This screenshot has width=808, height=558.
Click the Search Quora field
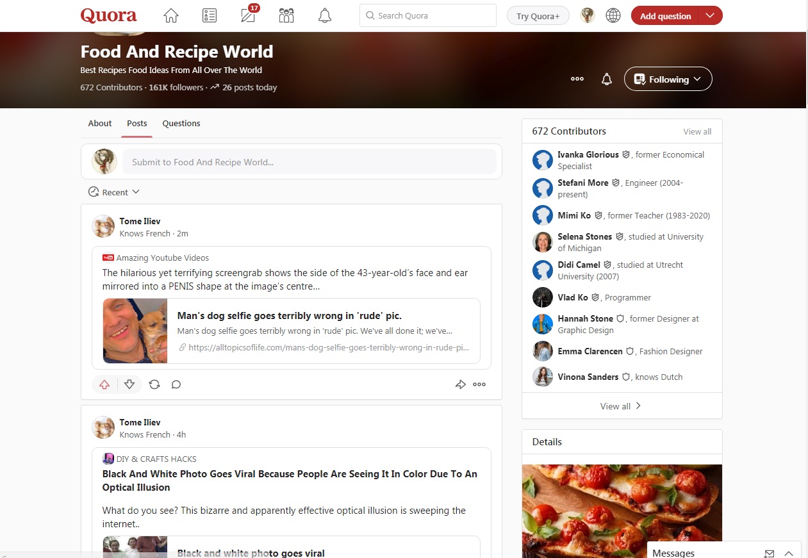[x=428, y=15]
